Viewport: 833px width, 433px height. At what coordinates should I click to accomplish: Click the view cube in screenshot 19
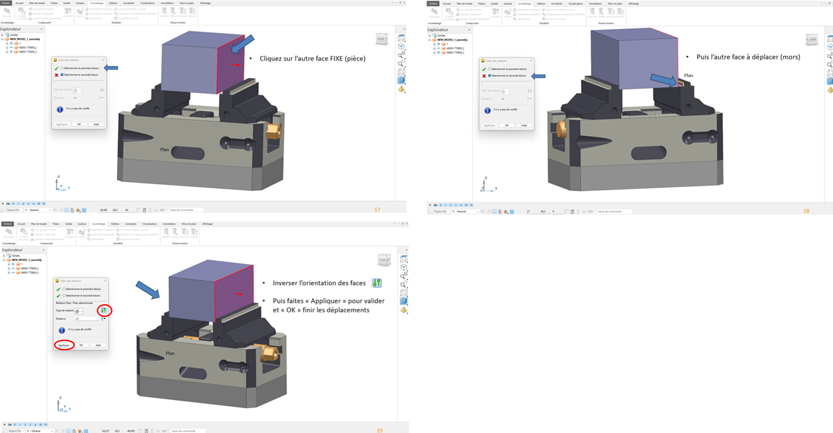(384, 260)
